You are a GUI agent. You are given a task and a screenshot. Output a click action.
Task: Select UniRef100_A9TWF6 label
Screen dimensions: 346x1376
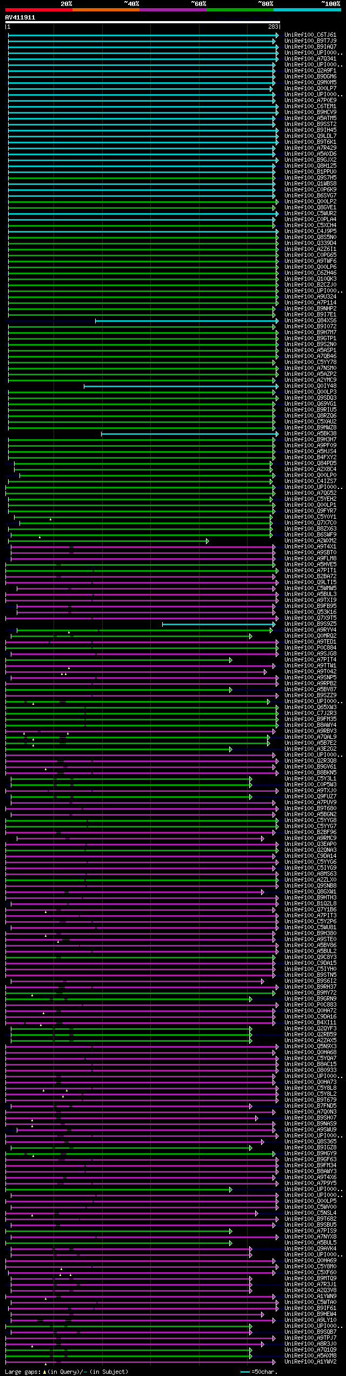click(x=310, y=261)
